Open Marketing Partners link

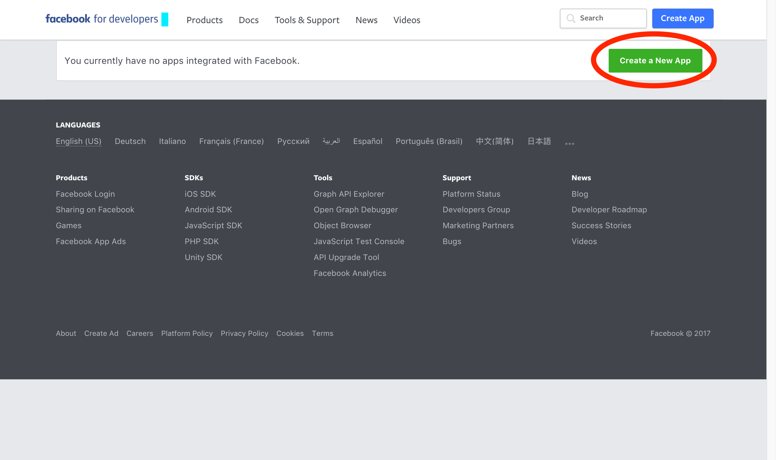coord(478,226)
